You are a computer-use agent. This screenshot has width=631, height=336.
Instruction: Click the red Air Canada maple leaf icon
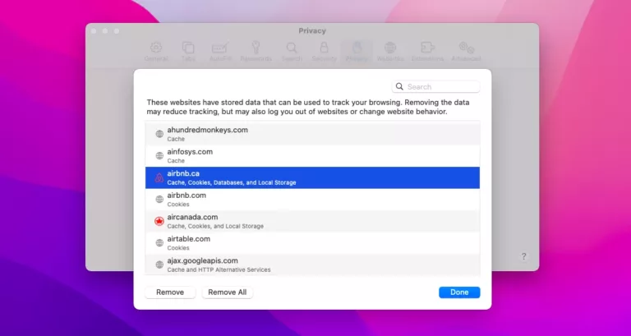(x=159, y=221)
